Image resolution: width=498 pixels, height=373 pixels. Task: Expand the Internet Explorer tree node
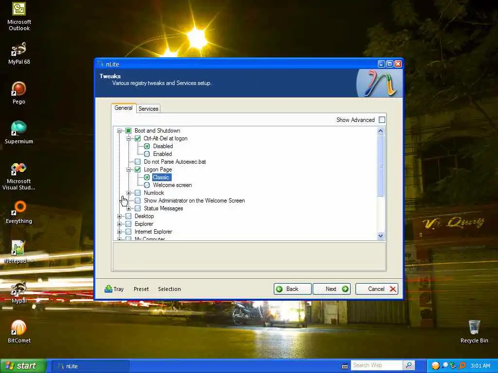click(x=120, y=232)
